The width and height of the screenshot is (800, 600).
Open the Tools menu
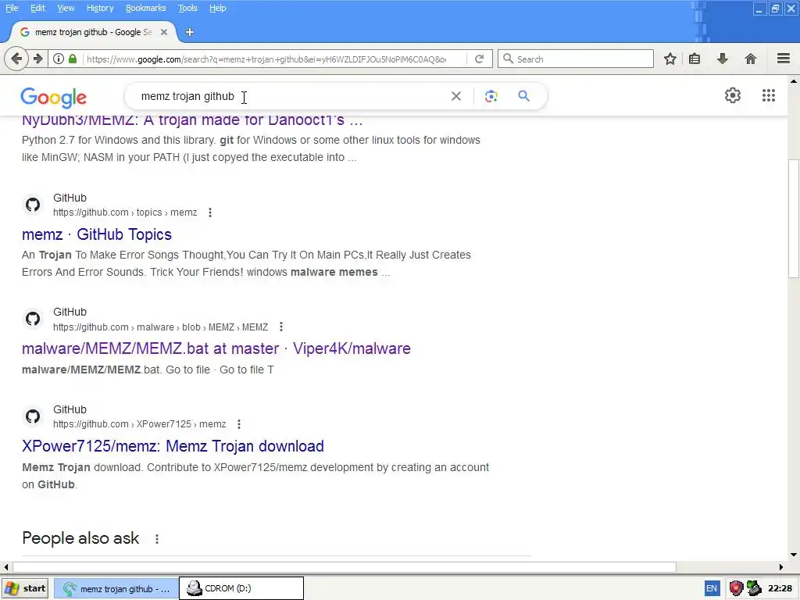click(x=187, y=8)
